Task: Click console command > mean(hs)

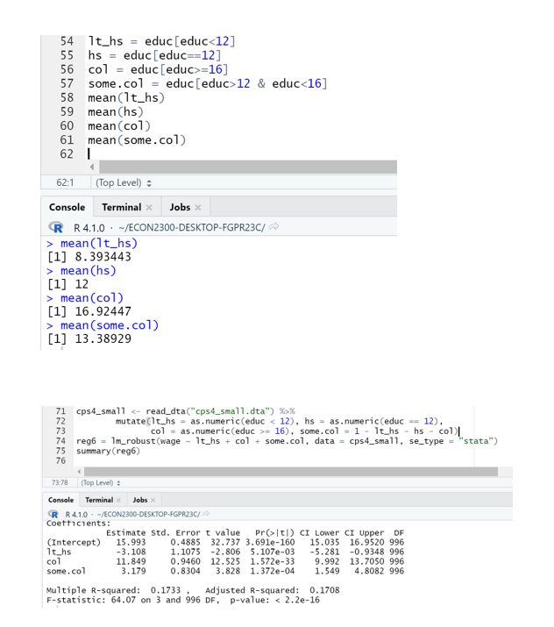Action: (82, 271)
